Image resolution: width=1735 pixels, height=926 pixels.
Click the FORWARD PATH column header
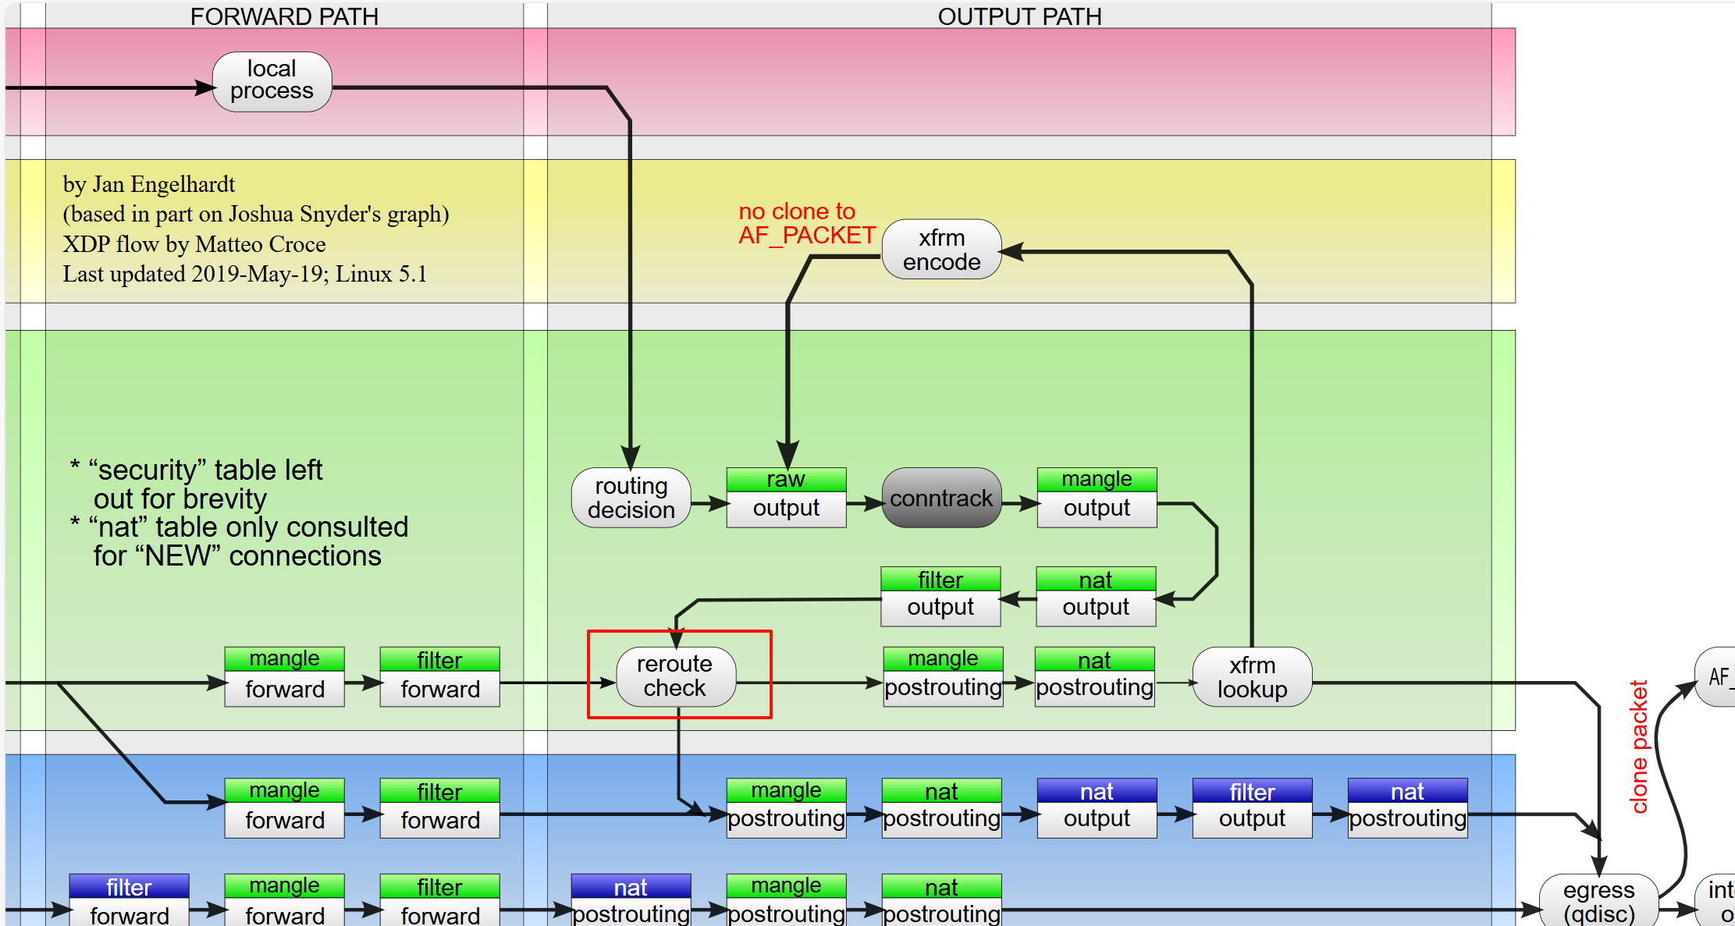284,16
